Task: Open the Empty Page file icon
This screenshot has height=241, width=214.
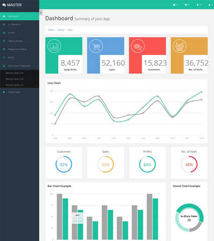Action: [x=4, y=92]
